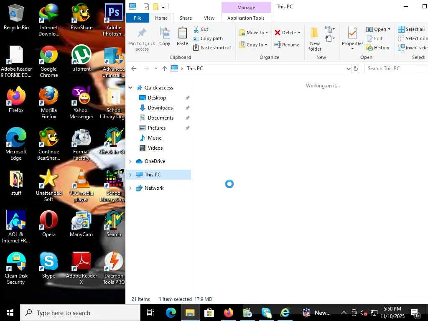This screenshot has width=428, height=321.
Task: Click the Search This PC box
Action: click(396, 69)
